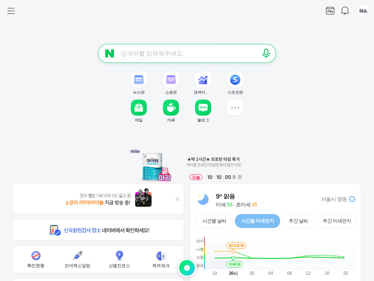Click the map icon beside 신속항원검사 장소
374x281 pixels.
[55, 230]
